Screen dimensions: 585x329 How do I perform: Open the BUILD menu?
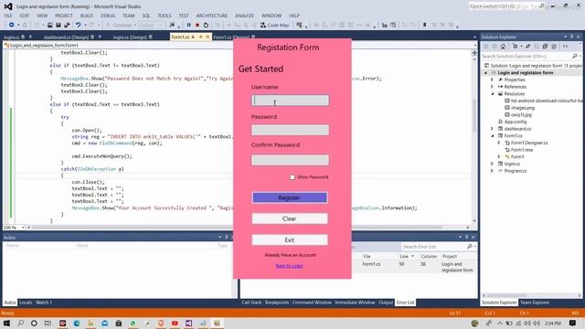pos(87,16)
